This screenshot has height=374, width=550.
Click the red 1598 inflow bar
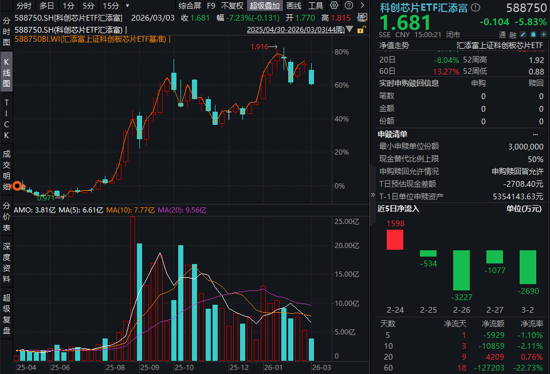coord(395,239)
